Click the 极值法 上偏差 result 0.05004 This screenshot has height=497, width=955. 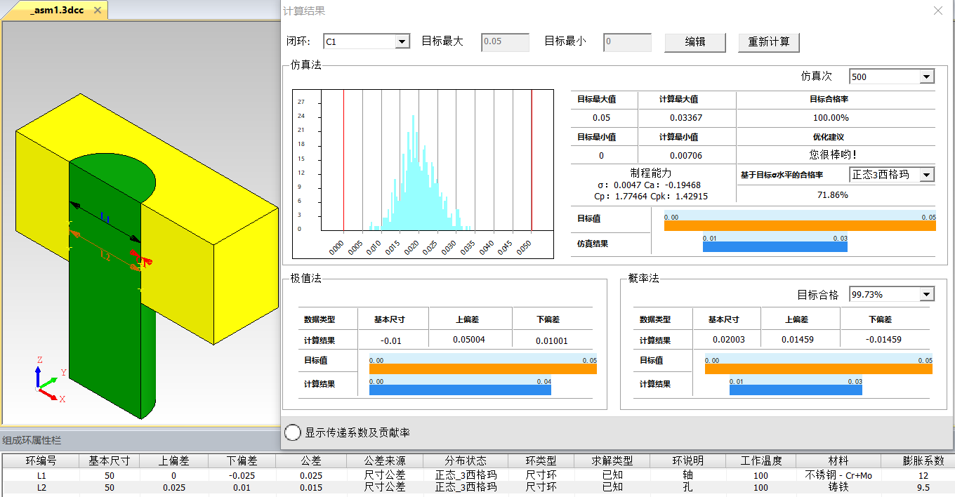coord(469,340)
